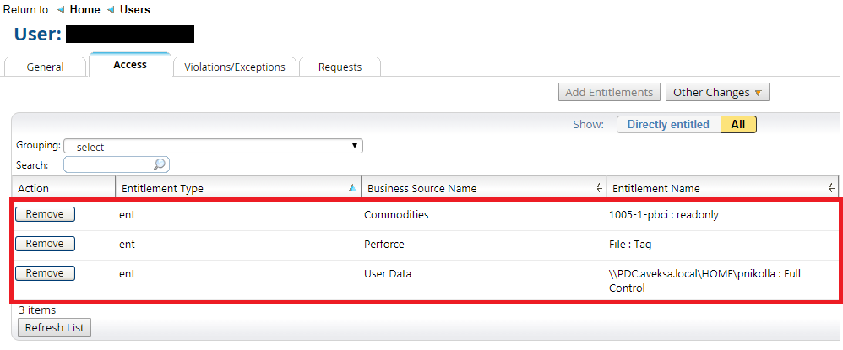Click the Entitlement Name column sort icon

coord(832,188)
